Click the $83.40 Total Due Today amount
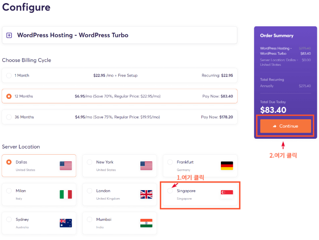The height and width of the screenshot is (240, 319). pyautogui.click(x=273, y=110)
